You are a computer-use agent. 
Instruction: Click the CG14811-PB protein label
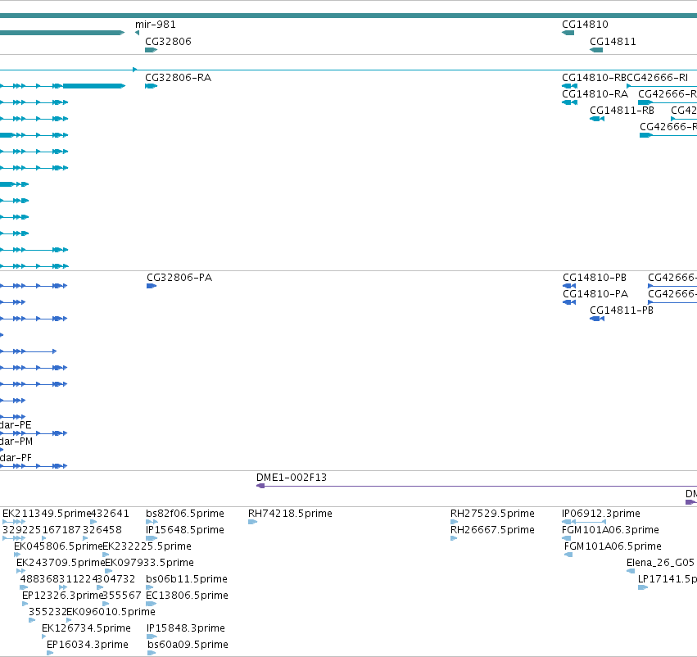pyautogui.click(x=622, y=310)
